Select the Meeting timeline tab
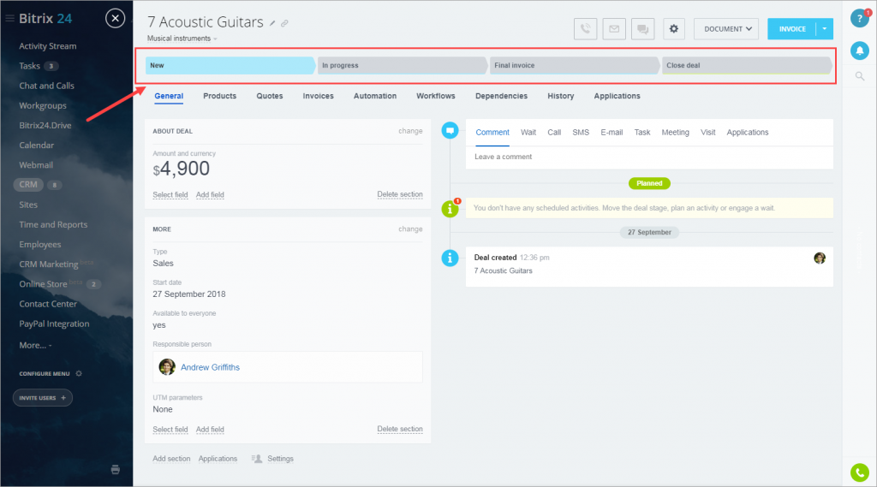The image size is (877, 487). click(675, 133)
